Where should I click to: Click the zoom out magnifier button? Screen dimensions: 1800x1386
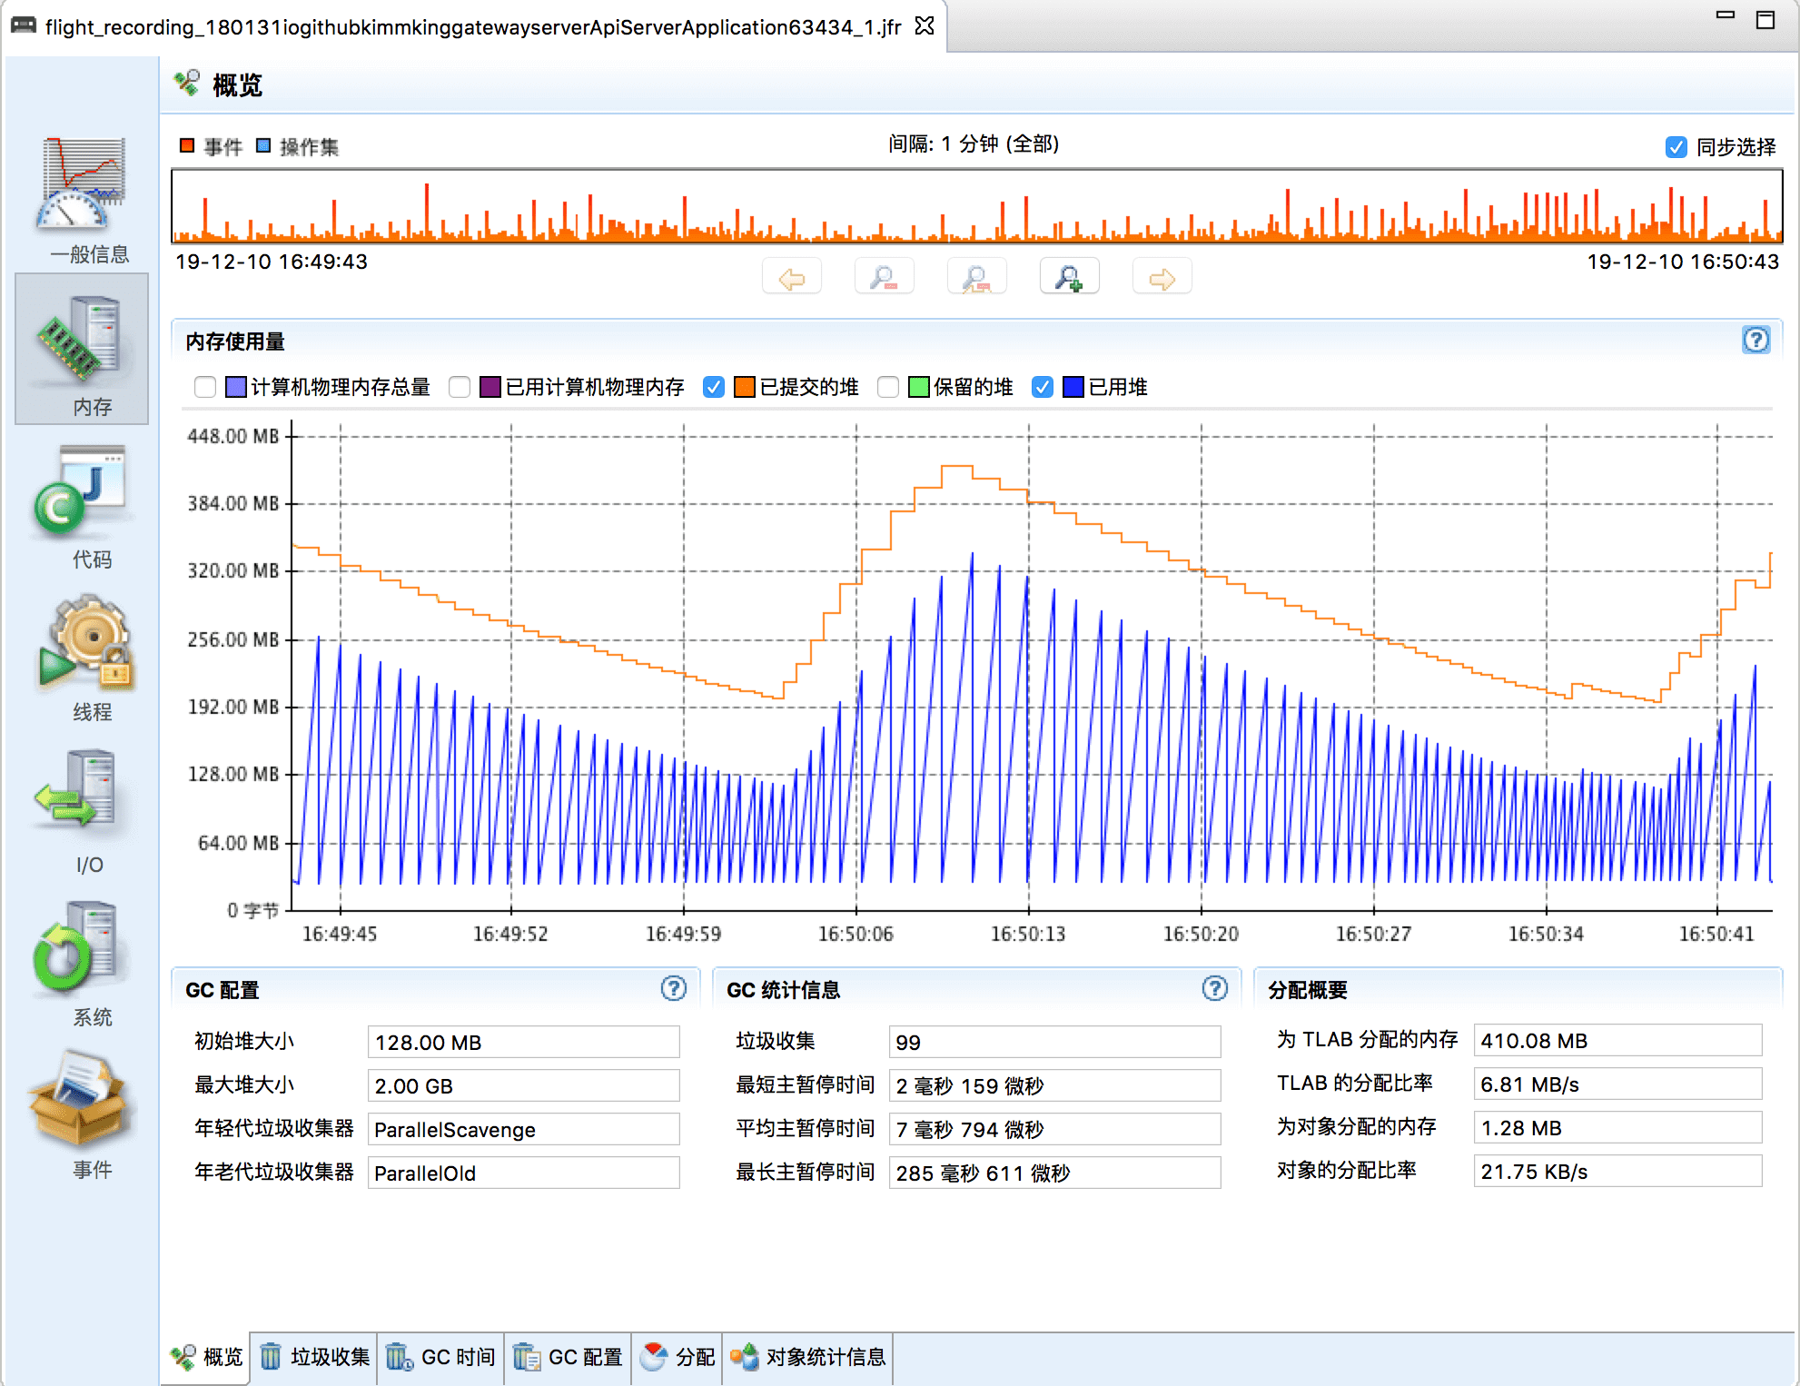click(884, 277)
